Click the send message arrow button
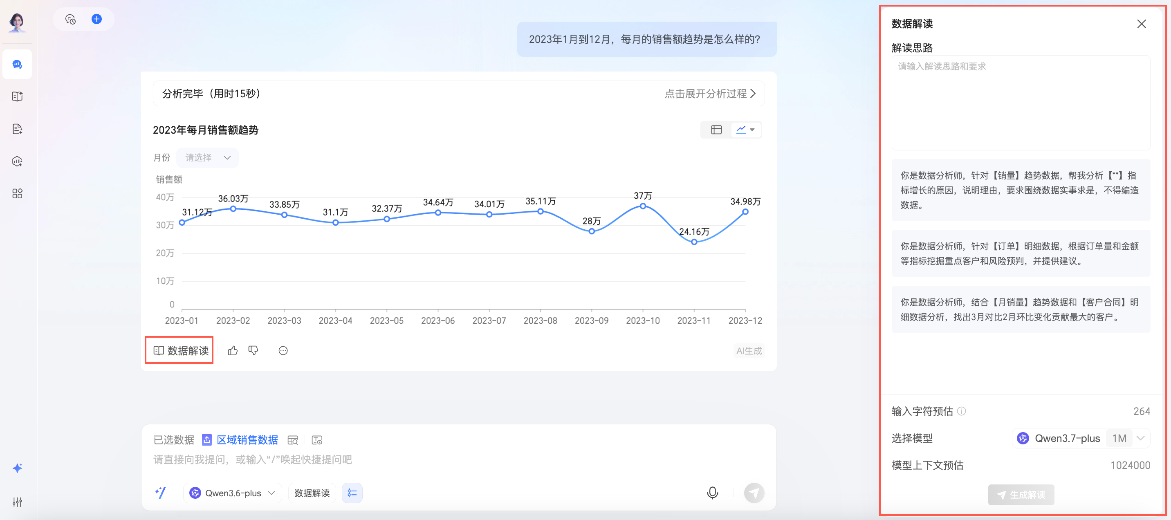 (x=754, y=493)
